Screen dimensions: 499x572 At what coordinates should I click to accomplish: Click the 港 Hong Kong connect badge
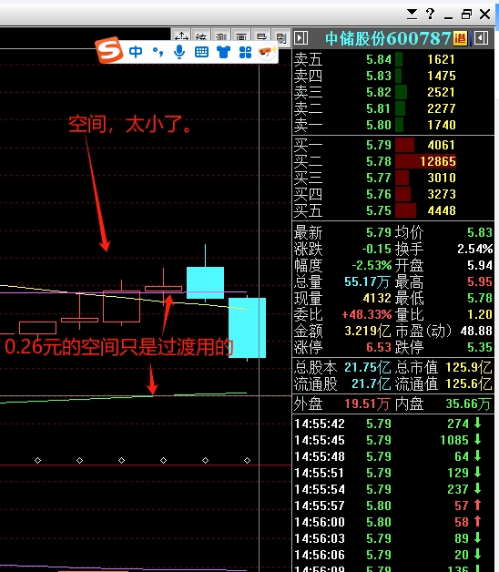461,38
